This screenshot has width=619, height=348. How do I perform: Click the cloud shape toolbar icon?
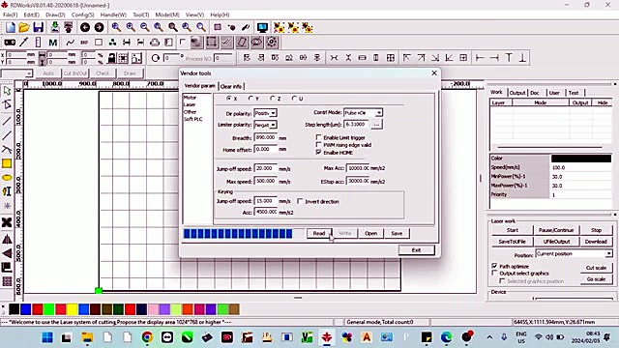[155, 43]
